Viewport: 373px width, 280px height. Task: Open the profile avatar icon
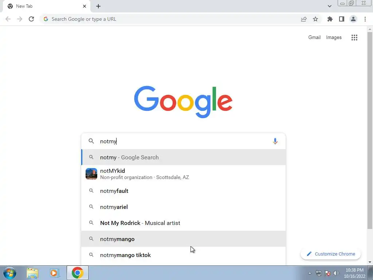(353, 19)
